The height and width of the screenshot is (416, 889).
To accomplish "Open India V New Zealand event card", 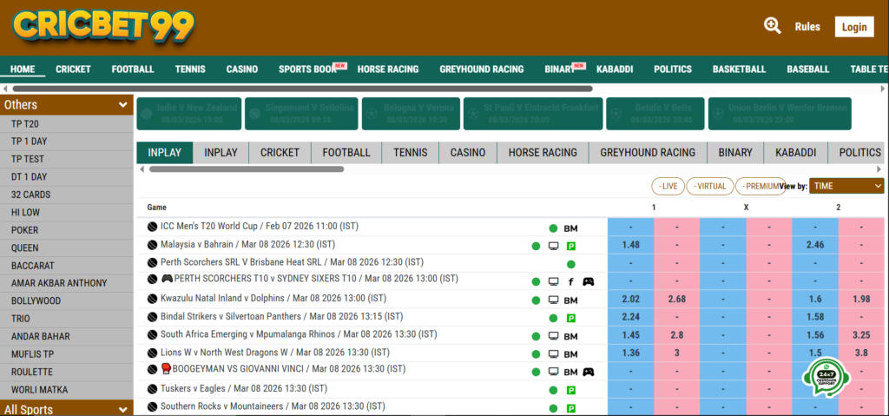I will pos(188,114).
